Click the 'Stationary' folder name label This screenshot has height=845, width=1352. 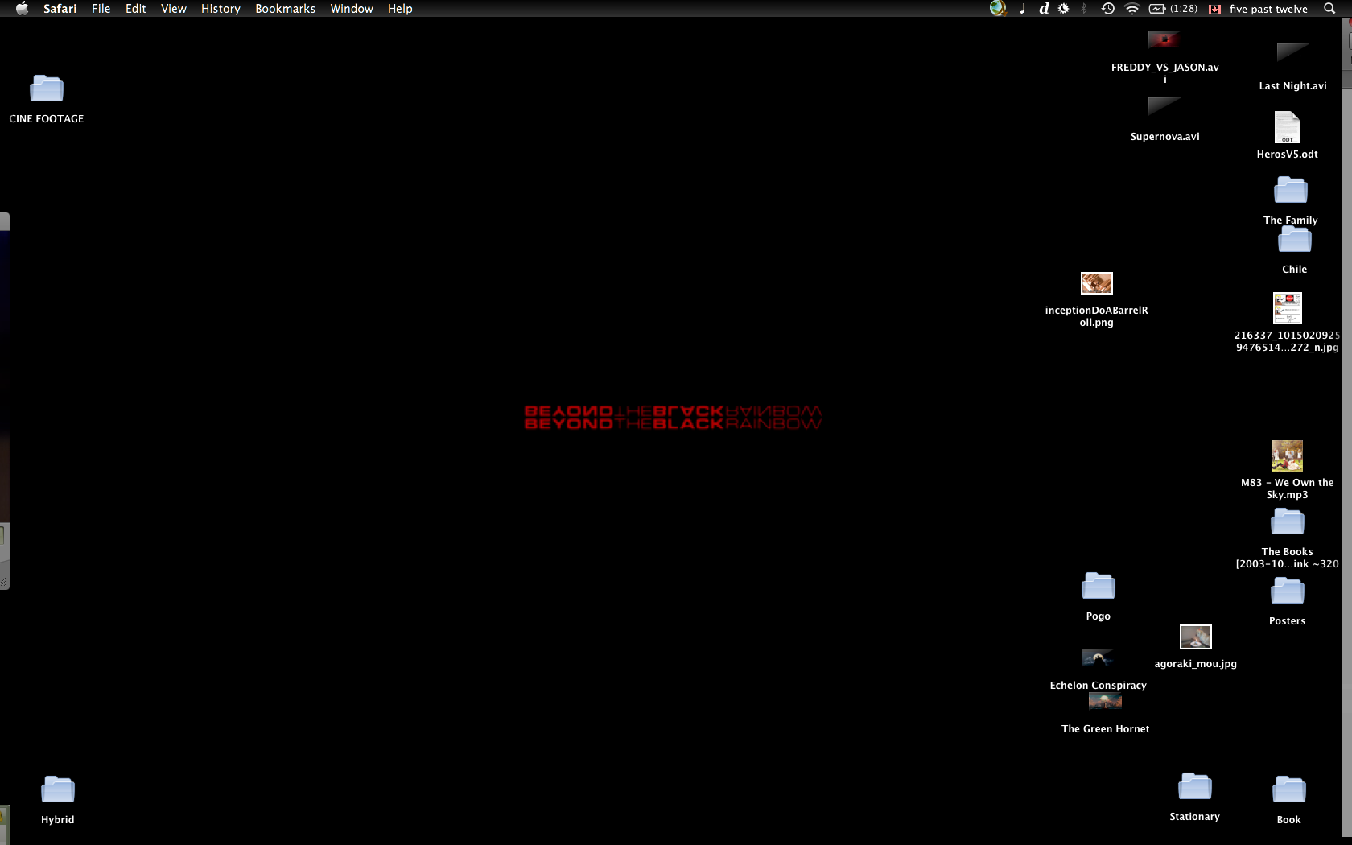1195,817
